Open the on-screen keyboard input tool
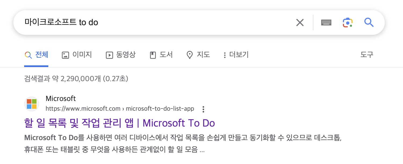 (326, 23)
